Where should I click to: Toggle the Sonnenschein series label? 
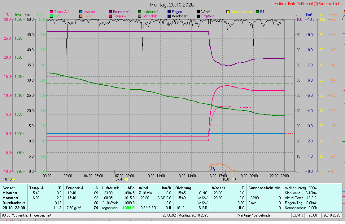(241, 12)
